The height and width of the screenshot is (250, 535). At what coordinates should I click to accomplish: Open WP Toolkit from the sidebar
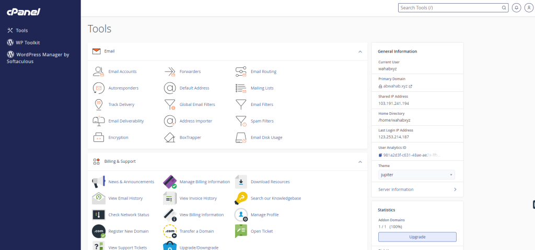[x=28, y=42]
